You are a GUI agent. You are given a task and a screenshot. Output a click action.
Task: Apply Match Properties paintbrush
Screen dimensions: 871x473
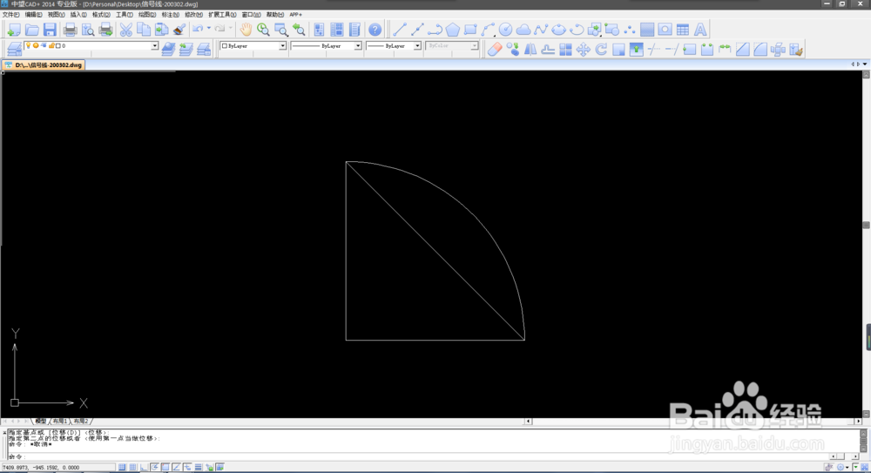click(179, 30)
